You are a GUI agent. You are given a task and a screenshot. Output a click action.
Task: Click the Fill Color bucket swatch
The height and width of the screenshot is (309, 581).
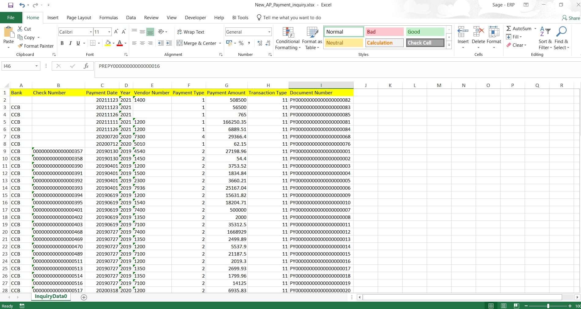click(107, 43)
